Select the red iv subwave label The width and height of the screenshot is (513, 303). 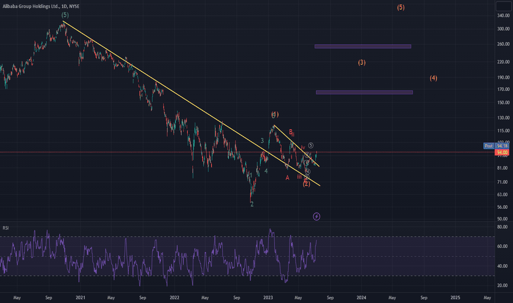[x=303, y=148]
